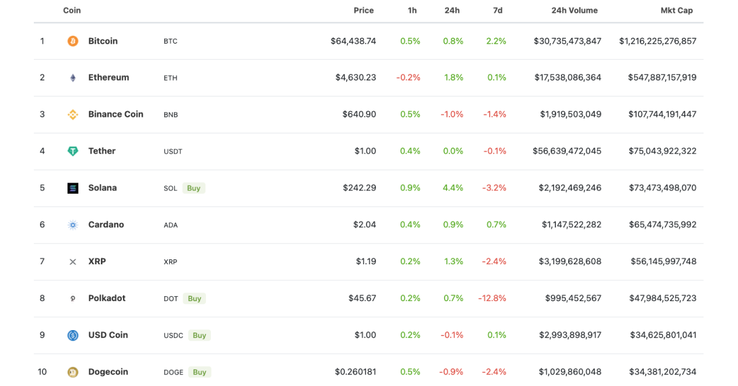Viewport: 738px width, 386px height.
Task: Open the Bitcoin coin name link
Action: pos(103,41)
